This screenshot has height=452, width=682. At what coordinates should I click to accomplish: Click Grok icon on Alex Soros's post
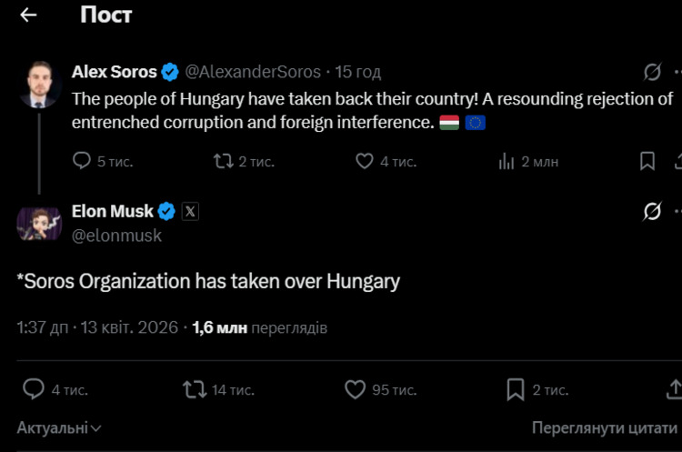click(651, 72)
